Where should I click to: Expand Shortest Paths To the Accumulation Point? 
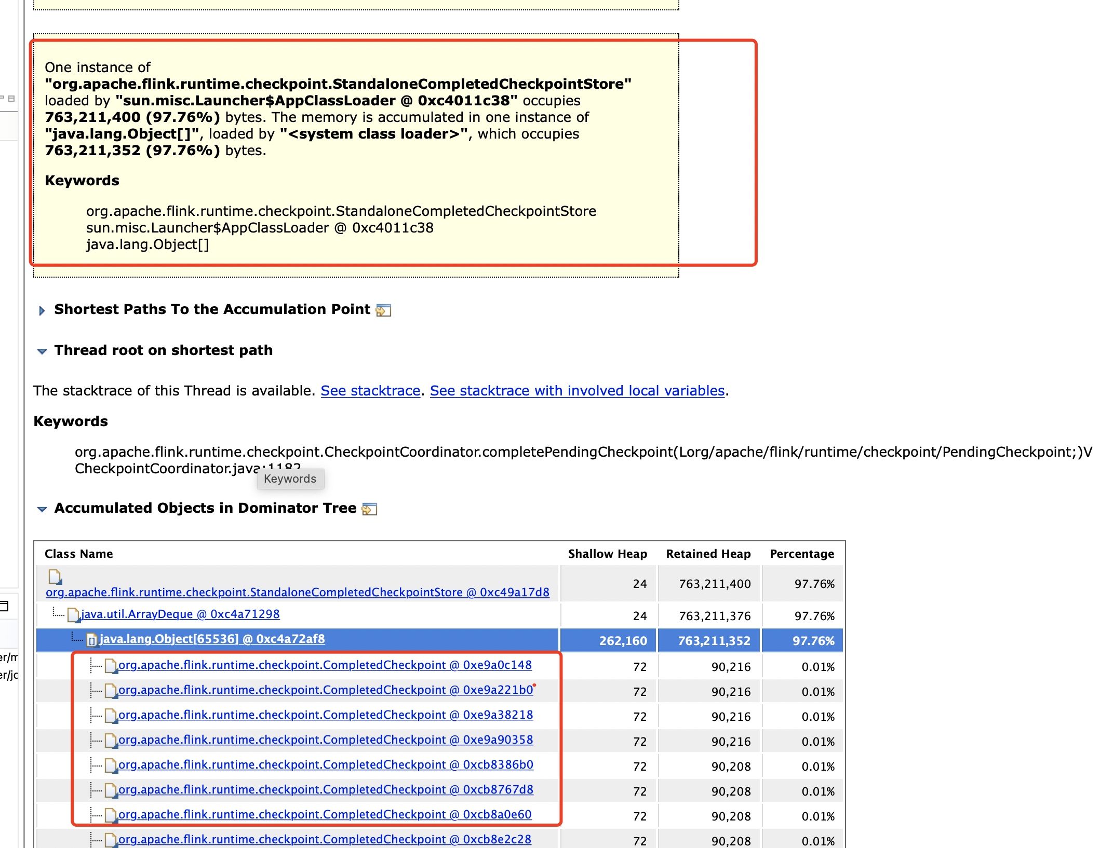(42, 310)
